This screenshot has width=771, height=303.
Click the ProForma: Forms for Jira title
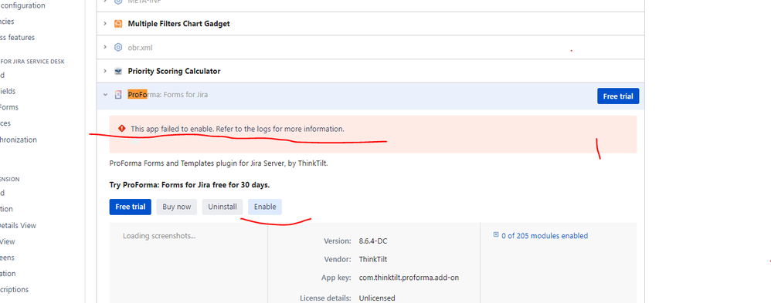tap(168, 95)
